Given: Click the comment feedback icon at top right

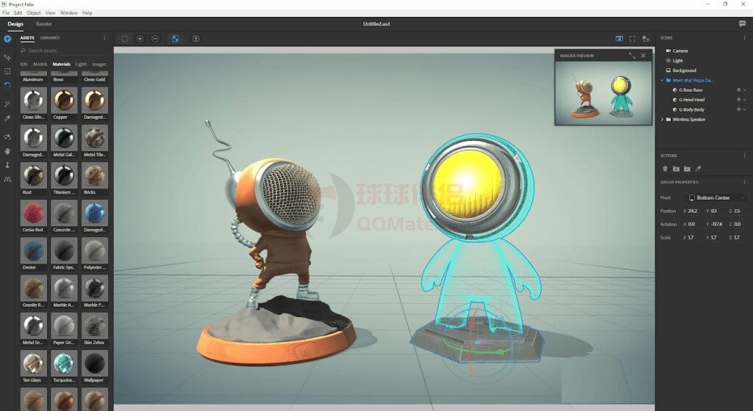Looking at the screenshot, I should 742,23.
